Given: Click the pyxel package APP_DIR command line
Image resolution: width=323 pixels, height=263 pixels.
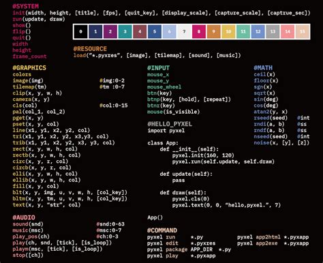Looking at the screenshot, I should point(189,249).
